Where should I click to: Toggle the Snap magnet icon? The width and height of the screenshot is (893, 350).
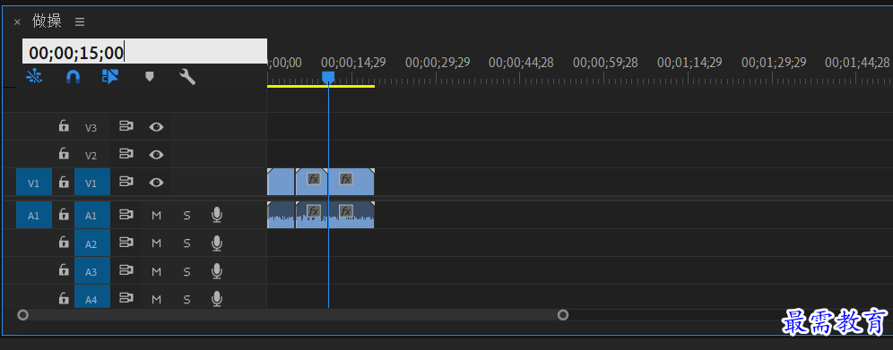(x=73, y=77)
